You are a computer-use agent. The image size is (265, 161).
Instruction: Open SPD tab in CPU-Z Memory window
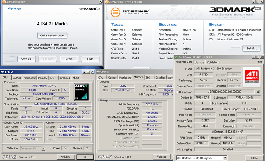click(x=148, y=78)
